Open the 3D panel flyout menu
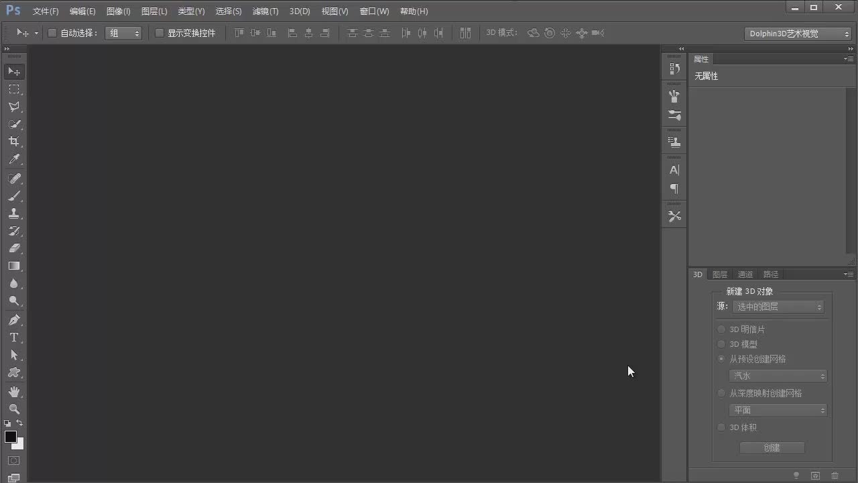This screenshot has width=858, height=483. click(x=849, y=274)
